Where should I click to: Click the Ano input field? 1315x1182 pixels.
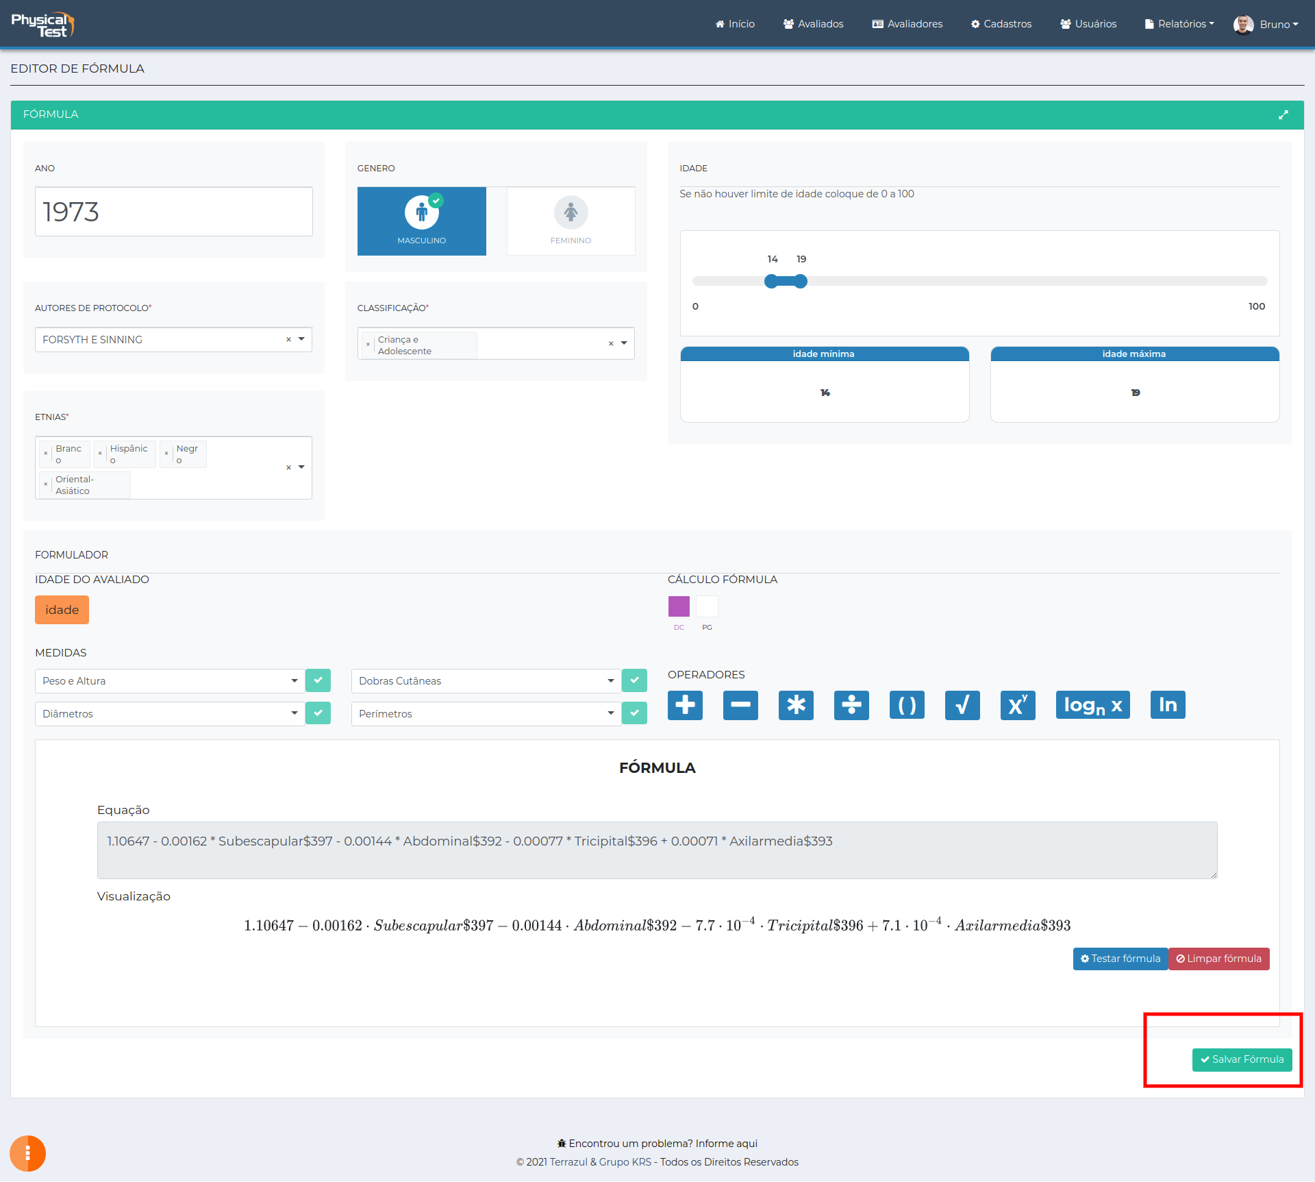pyautogui.click(x=174, y=212)
